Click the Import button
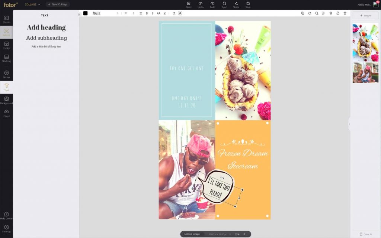The width and height of the screenshot is (381, 238). tap(365, 16)
